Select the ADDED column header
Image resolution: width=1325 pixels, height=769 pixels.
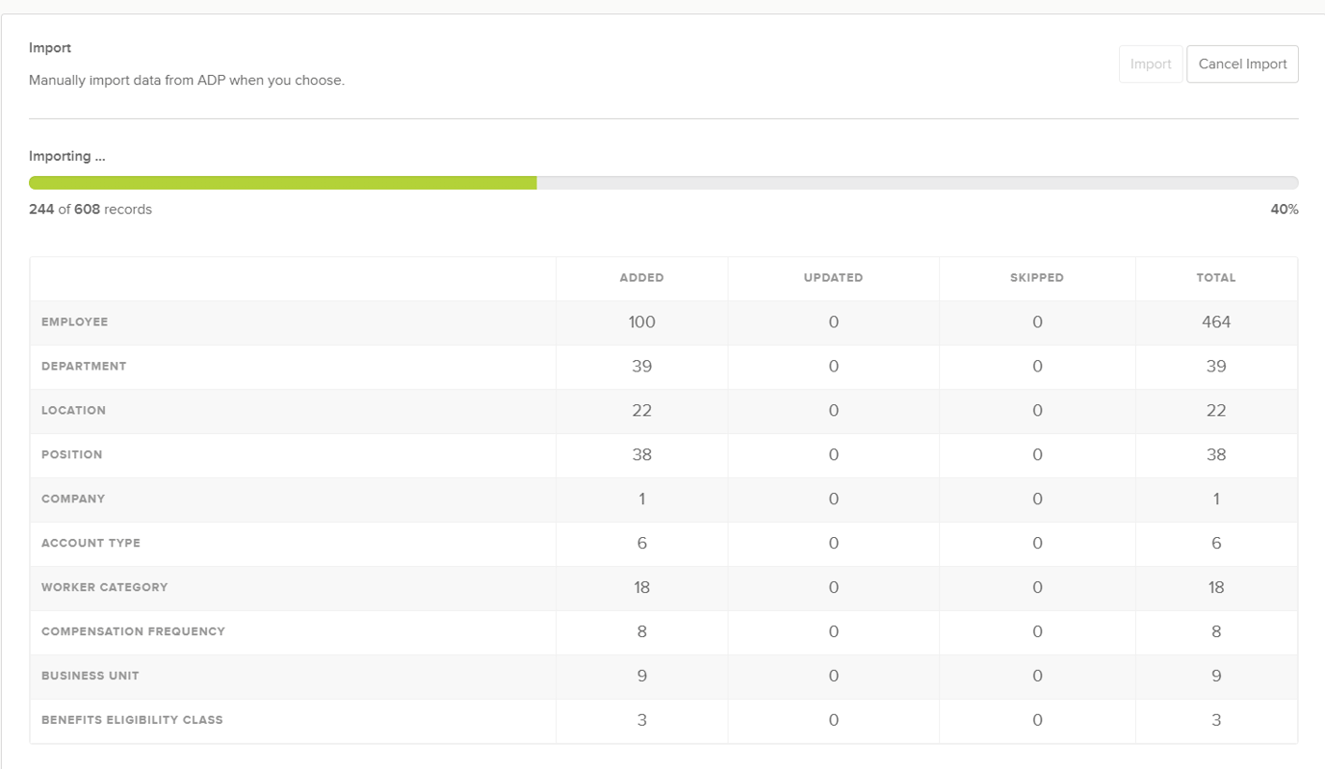click(641, 277)
